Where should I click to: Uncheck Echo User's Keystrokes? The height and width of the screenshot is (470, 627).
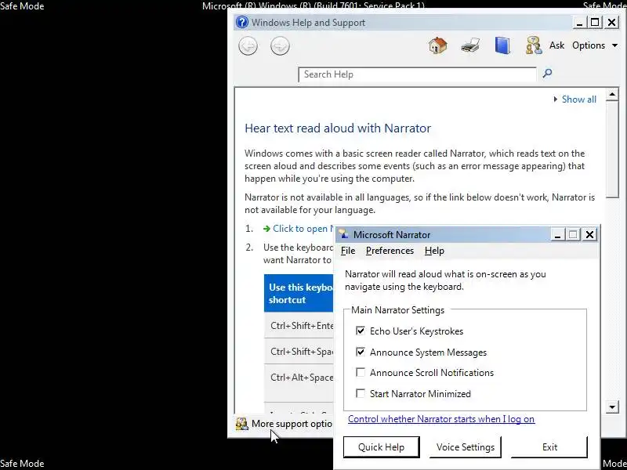point(361,331)
